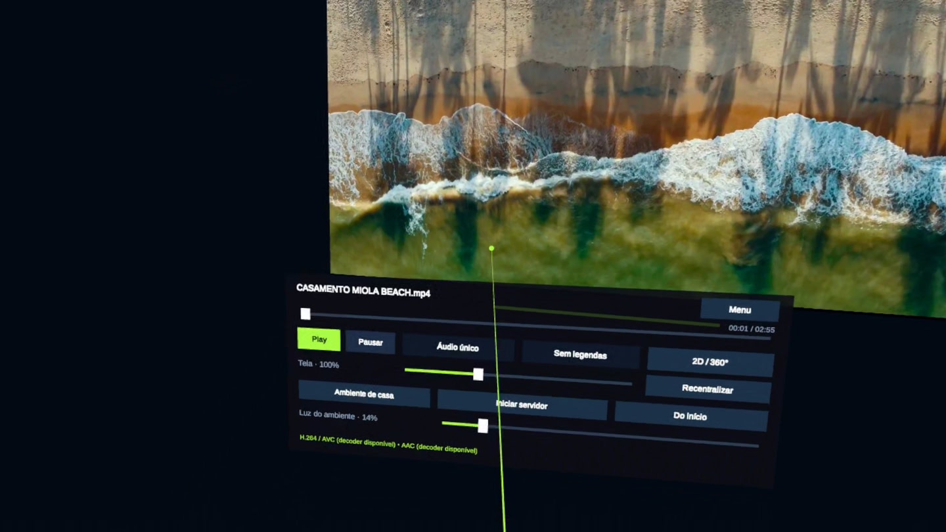
Task: Open the Menu button
Action: click(740, 309)
